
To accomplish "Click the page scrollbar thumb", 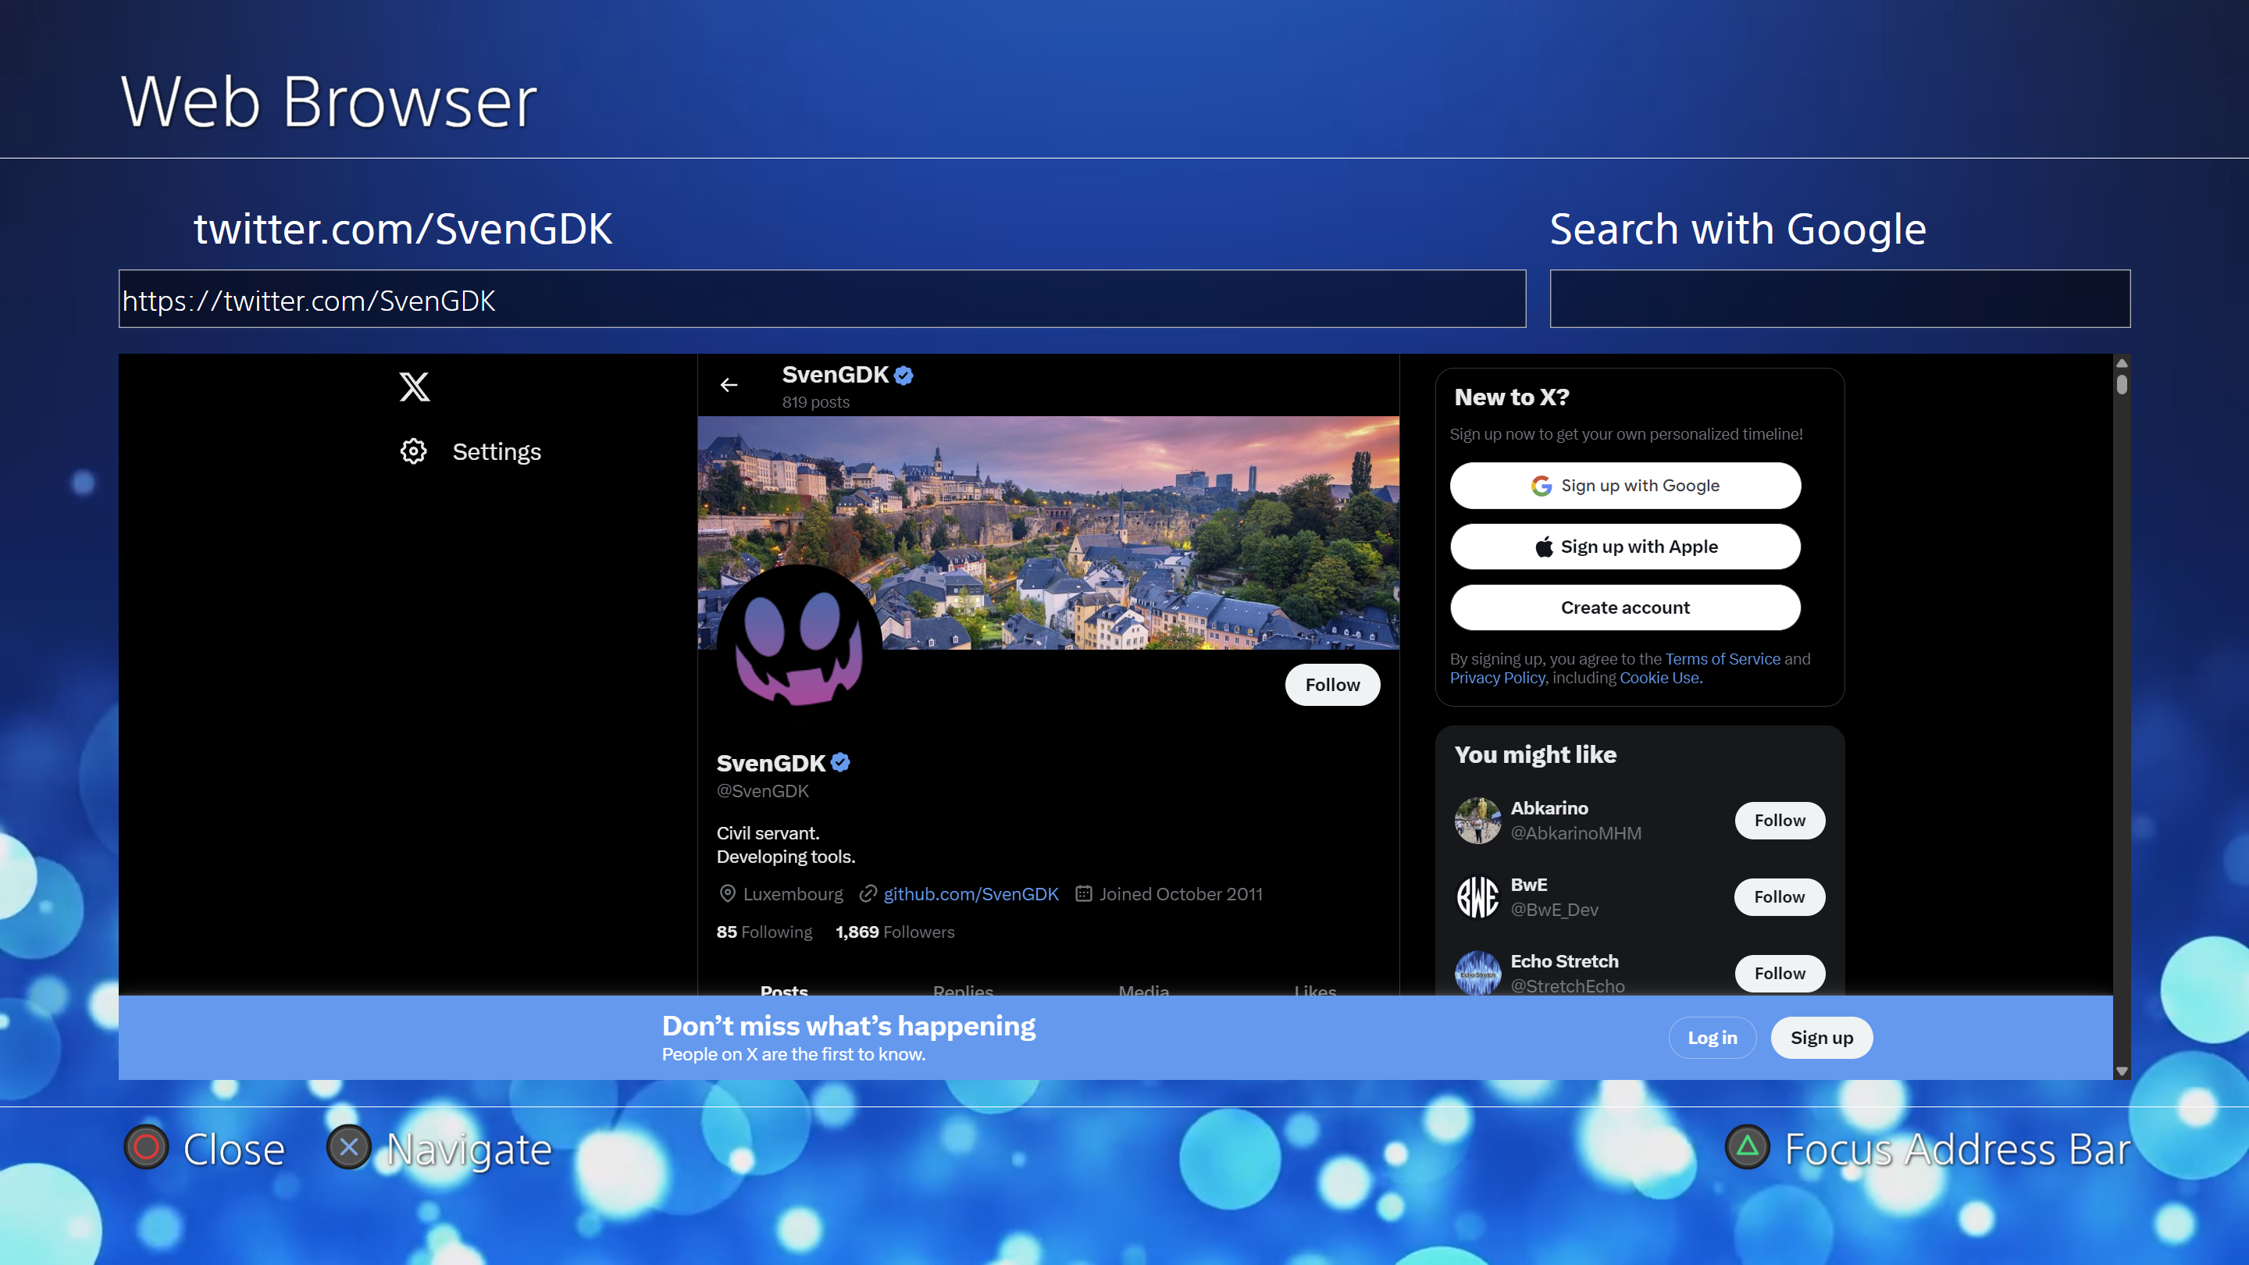I will 2122,384.
